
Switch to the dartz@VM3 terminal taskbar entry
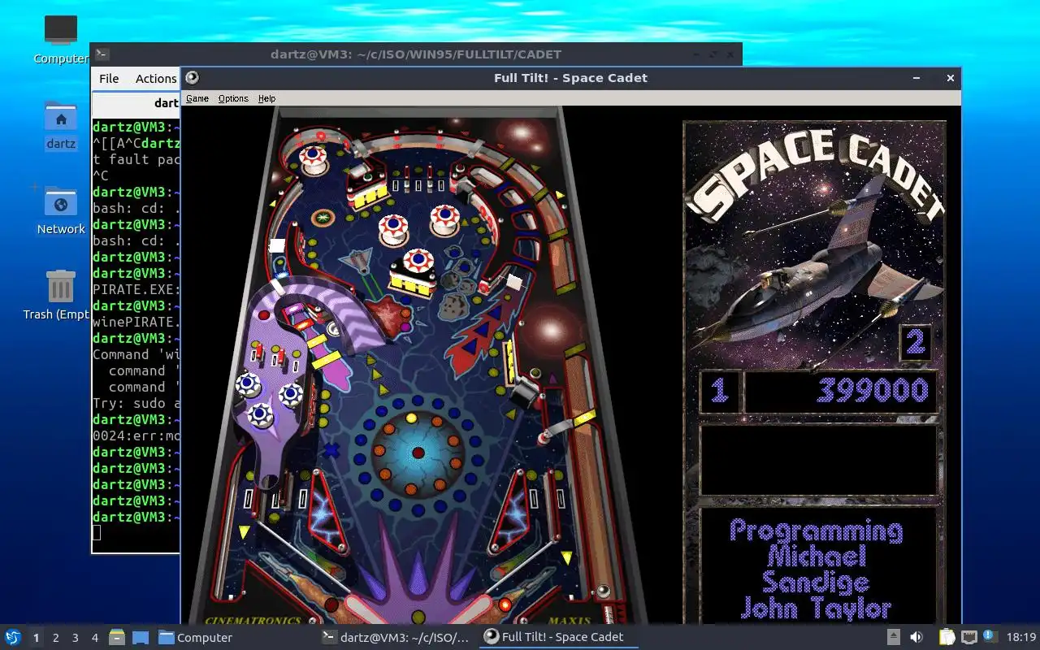click(396, 638)
